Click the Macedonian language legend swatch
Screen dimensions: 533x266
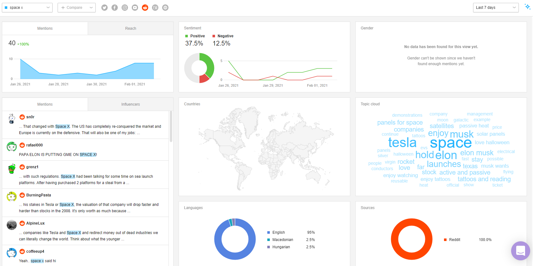(269, 240)
